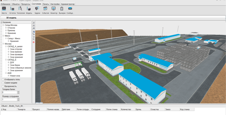Collapse the Склад Москва tree node
Image resolution: width=226 pixels, height=115 pixels.
point(3,25)
